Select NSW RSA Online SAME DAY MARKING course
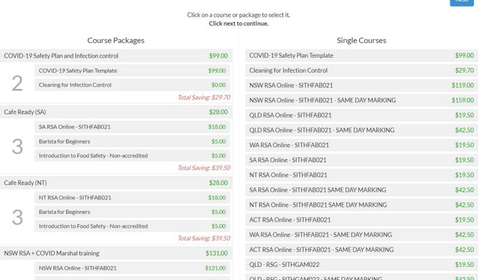Viewport: 481px width, 280px height. pos(361,100)
